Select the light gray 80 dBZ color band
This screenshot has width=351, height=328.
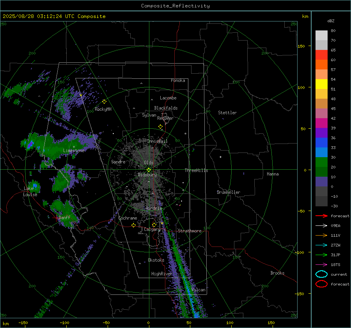click(x=321, y=35)
